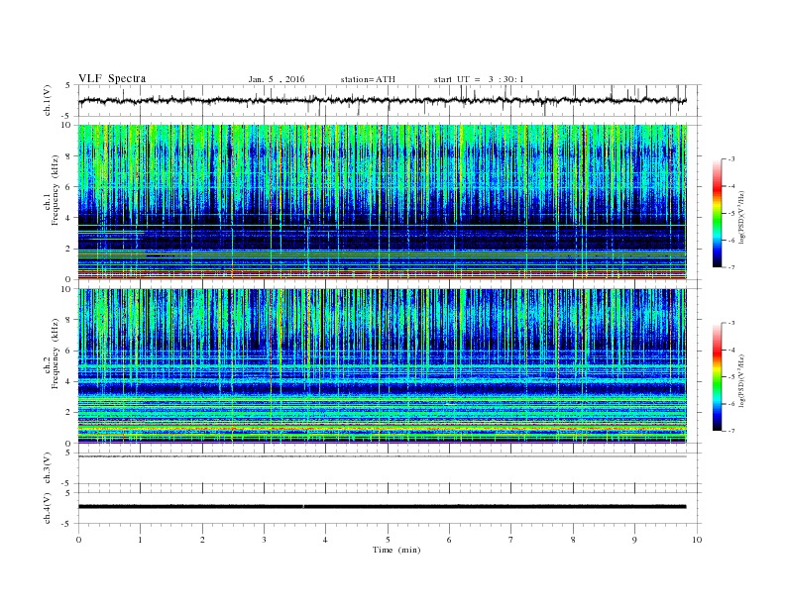Click the "0" tick on the time axis
Image resolution: width=785 pixels, height=606 pixels.
coord(78,540)
